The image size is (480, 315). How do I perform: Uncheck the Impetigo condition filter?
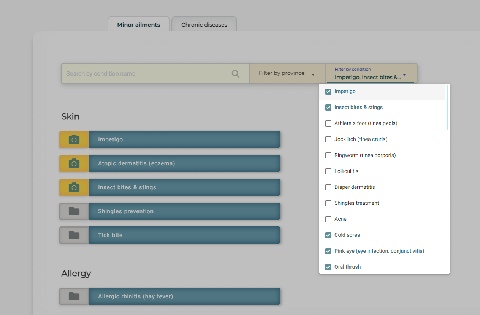328,91
